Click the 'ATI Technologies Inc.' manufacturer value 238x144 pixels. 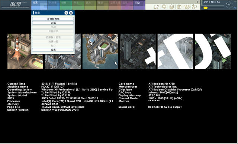(x=163, y=87)
